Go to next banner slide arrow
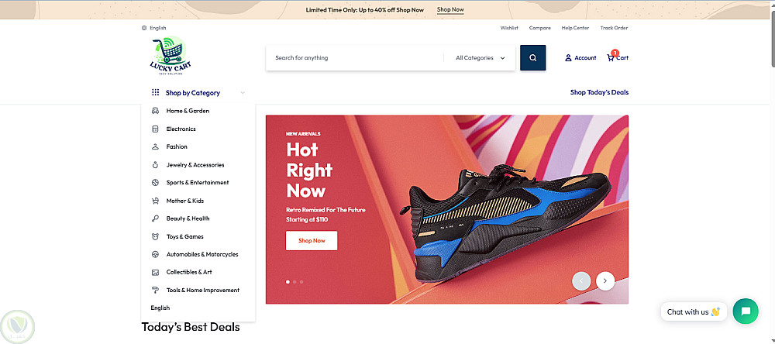Screen dimensions: 775x344 tap(605, 280)
